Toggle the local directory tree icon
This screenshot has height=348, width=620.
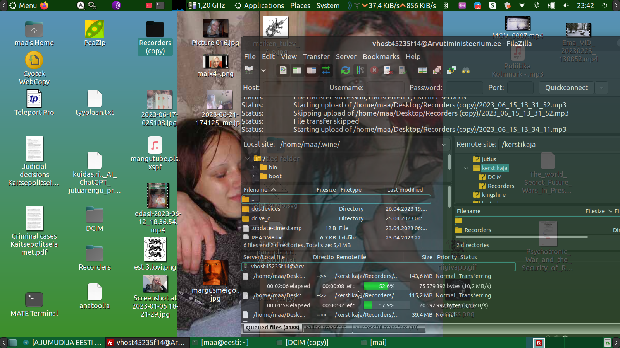[x=297, y=70]
